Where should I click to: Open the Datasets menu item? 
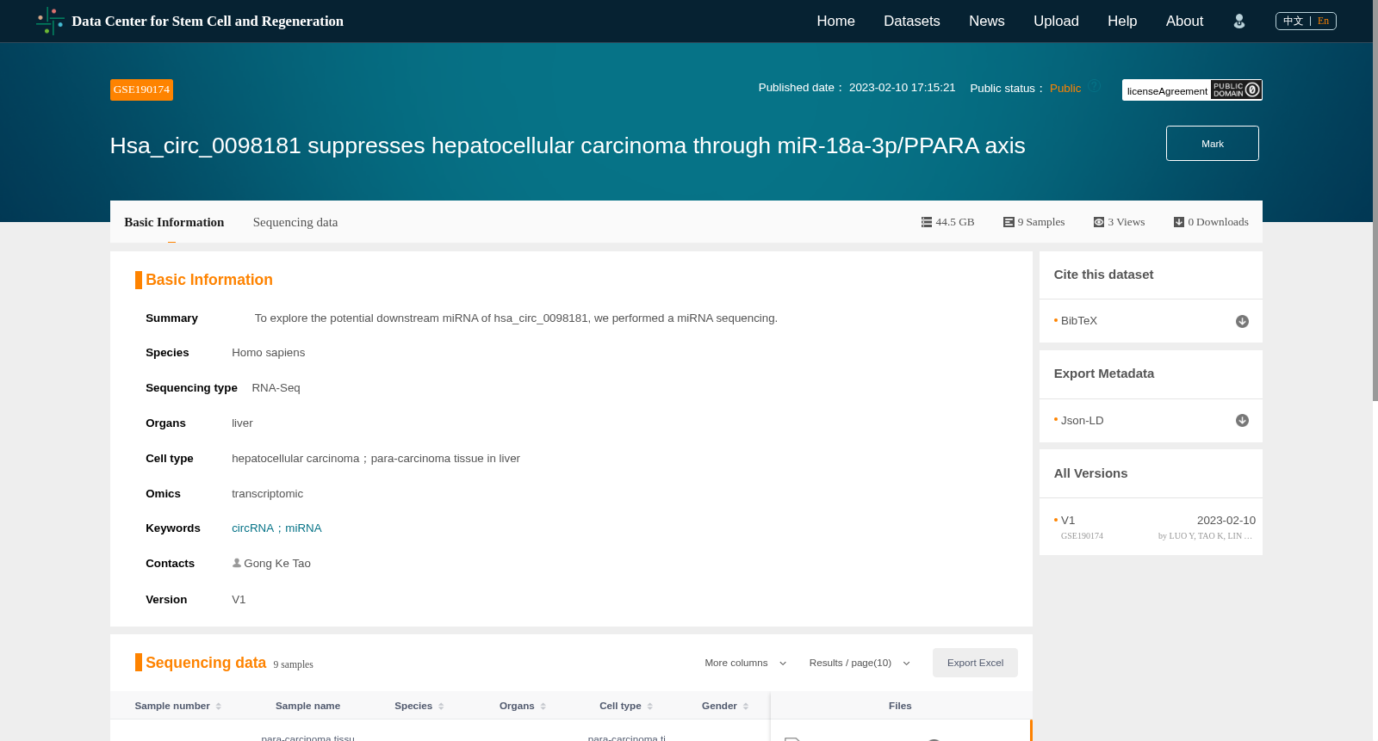[x=911, y=22]
